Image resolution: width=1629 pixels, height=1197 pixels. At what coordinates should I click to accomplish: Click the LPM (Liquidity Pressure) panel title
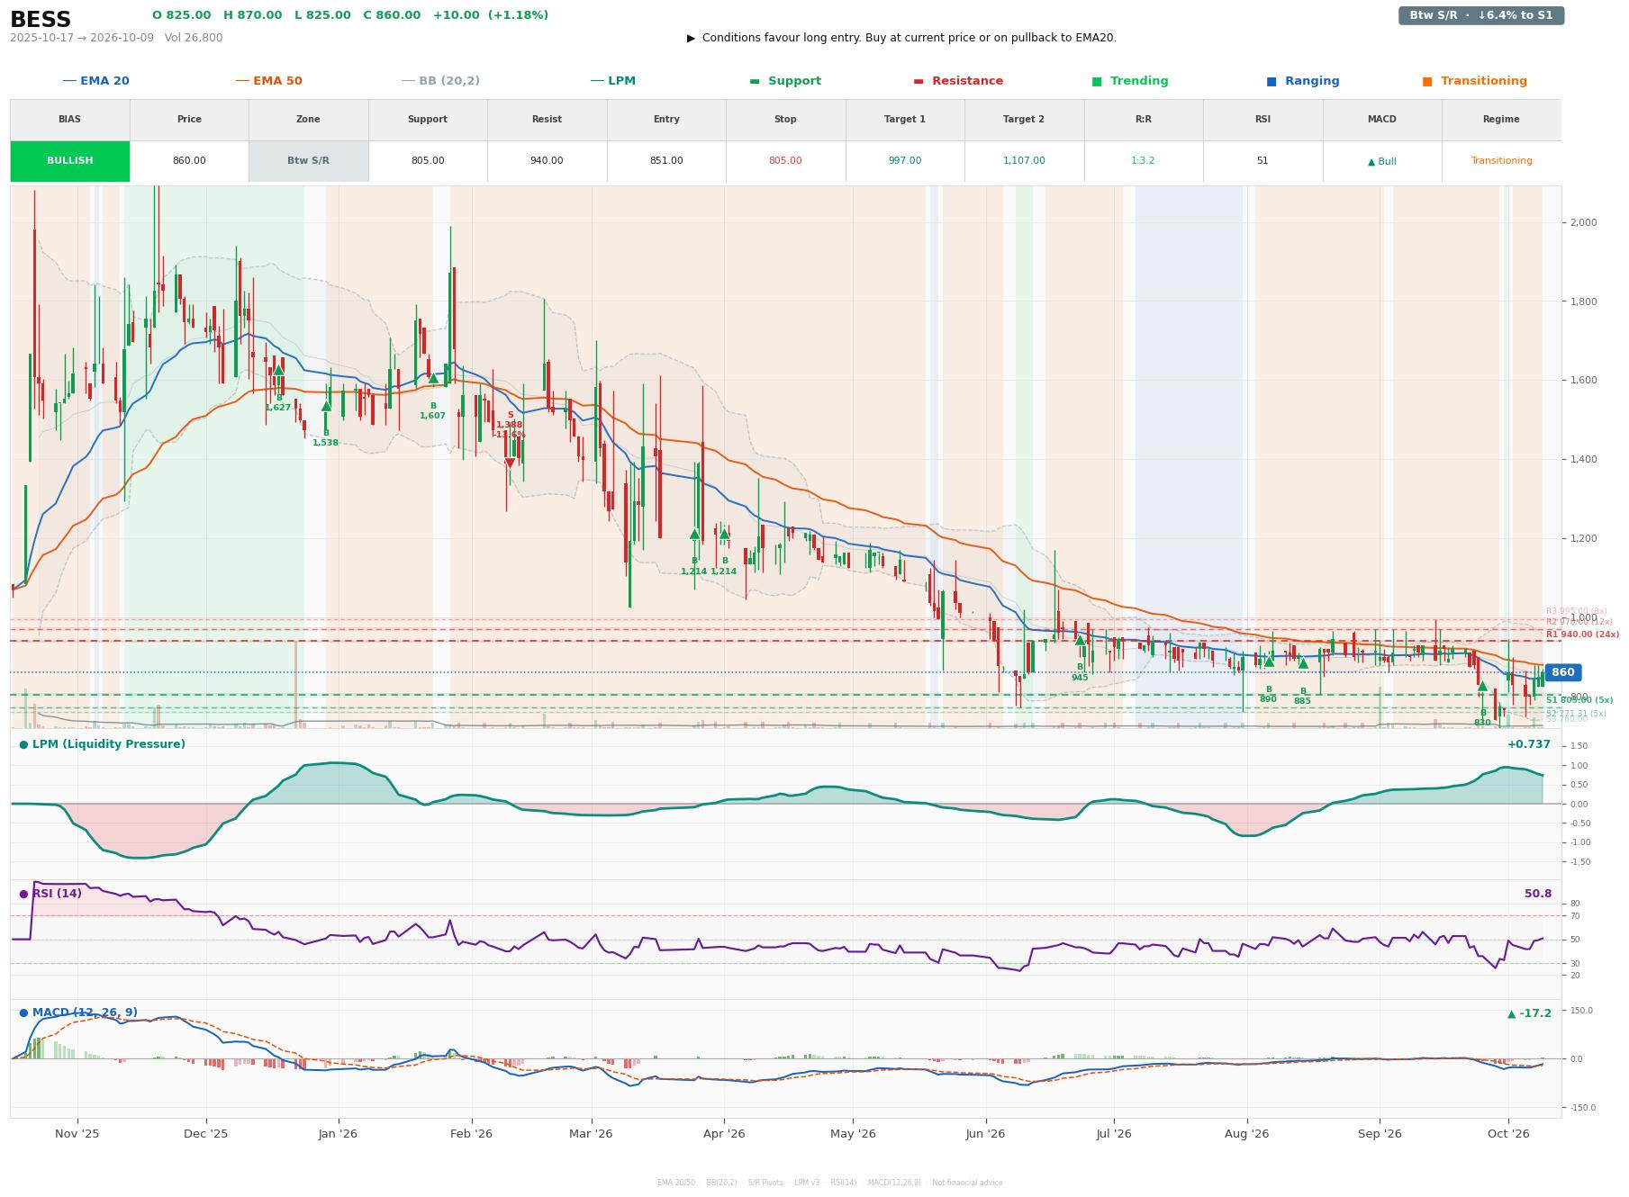click(102, 744)
